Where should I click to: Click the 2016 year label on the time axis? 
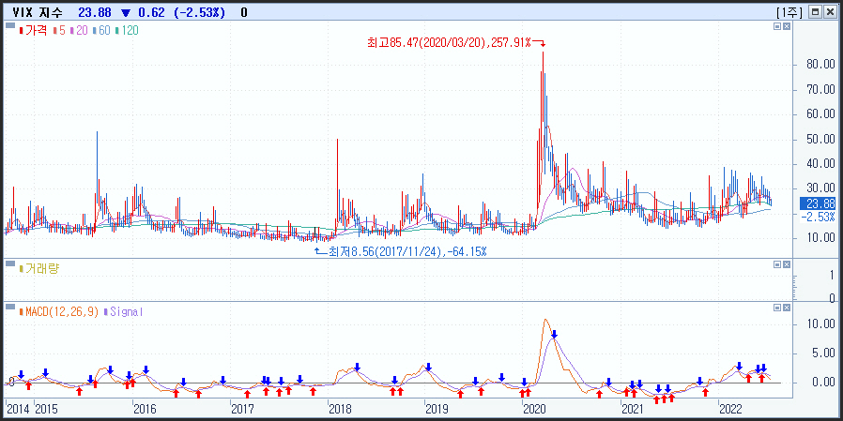click(x=146, y=409)
